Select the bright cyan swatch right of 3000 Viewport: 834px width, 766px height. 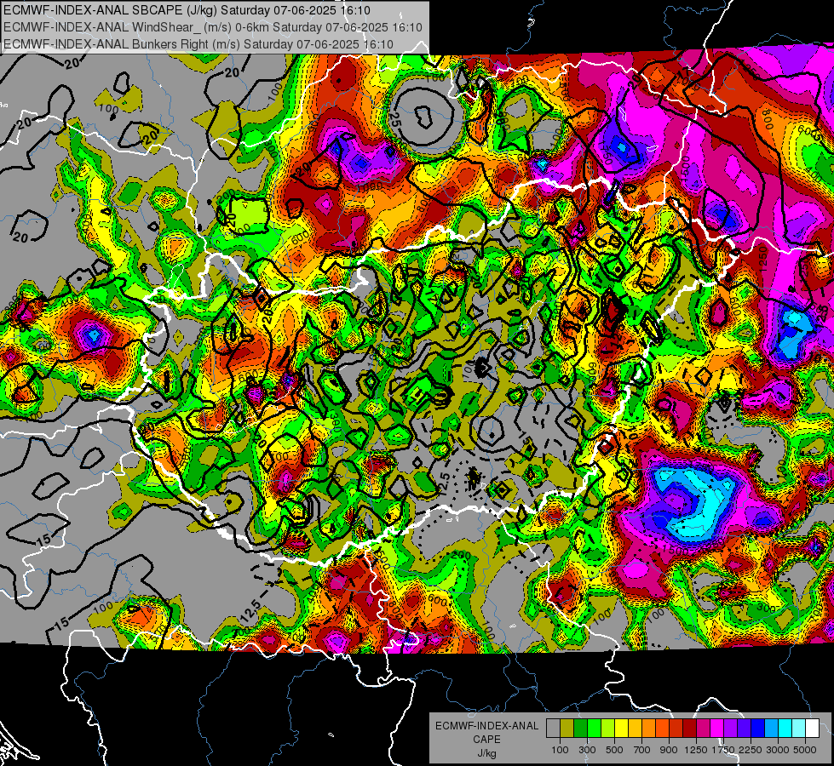coord(785,729)
